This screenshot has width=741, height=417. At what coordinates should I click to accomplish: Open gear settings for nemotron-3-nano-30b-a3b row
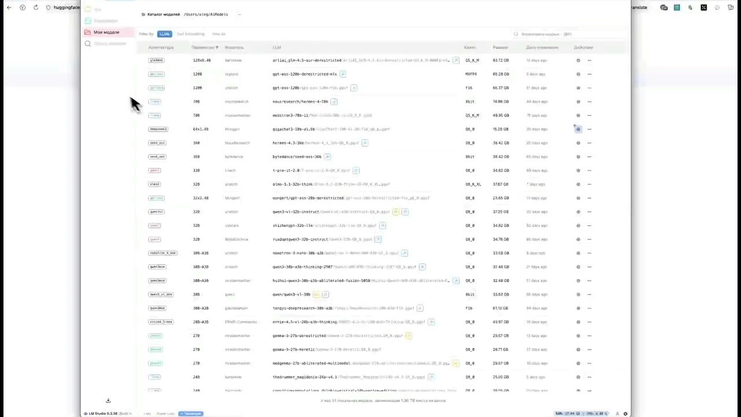coord(578,253)
